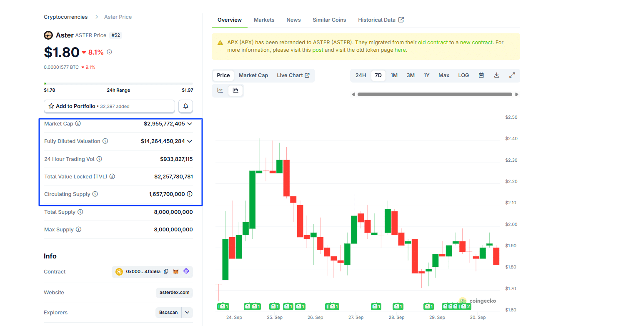Click the Market Cap info icon

tap(78, 124)
